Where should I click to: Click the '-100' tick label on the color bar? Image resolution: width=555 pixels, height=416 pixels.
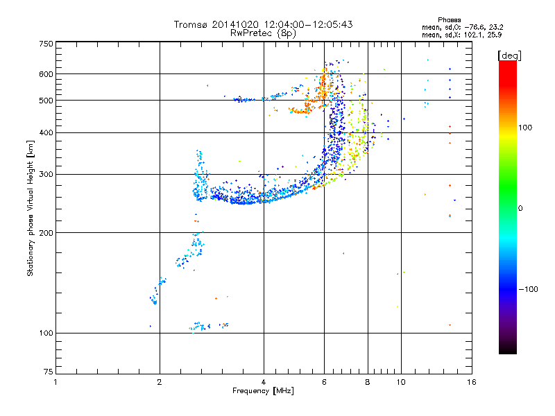click(529, 289)
